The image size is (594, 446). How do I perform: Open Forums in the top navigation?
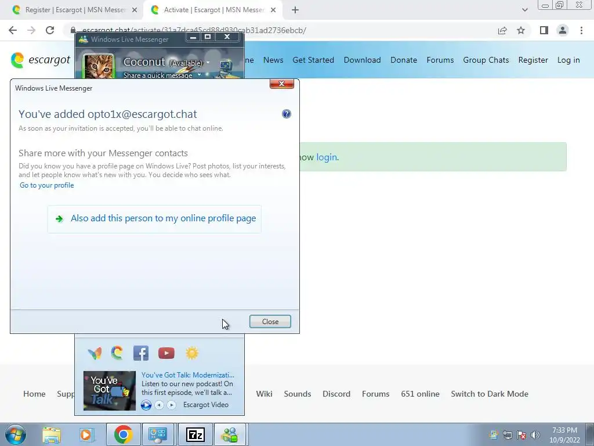click(x=440, y=60)
